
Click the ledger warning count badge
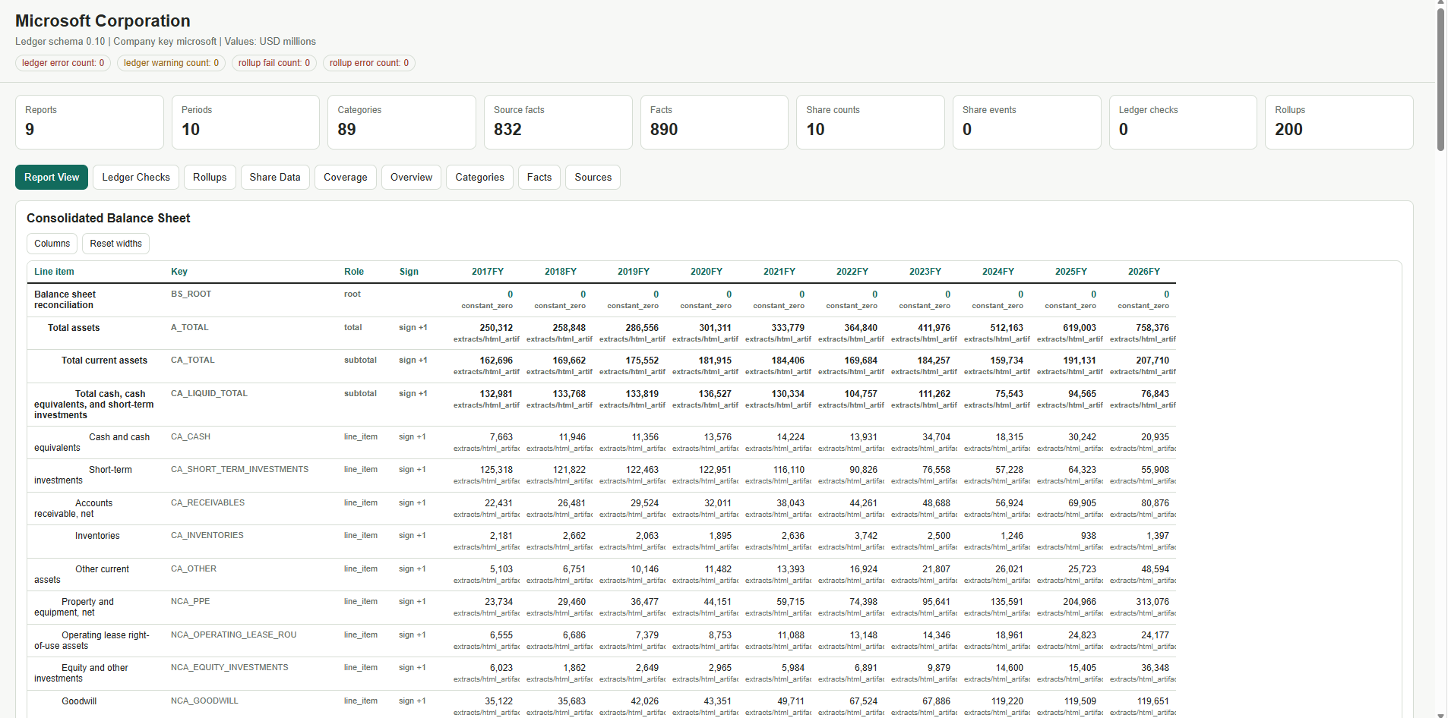pos(171,63)
